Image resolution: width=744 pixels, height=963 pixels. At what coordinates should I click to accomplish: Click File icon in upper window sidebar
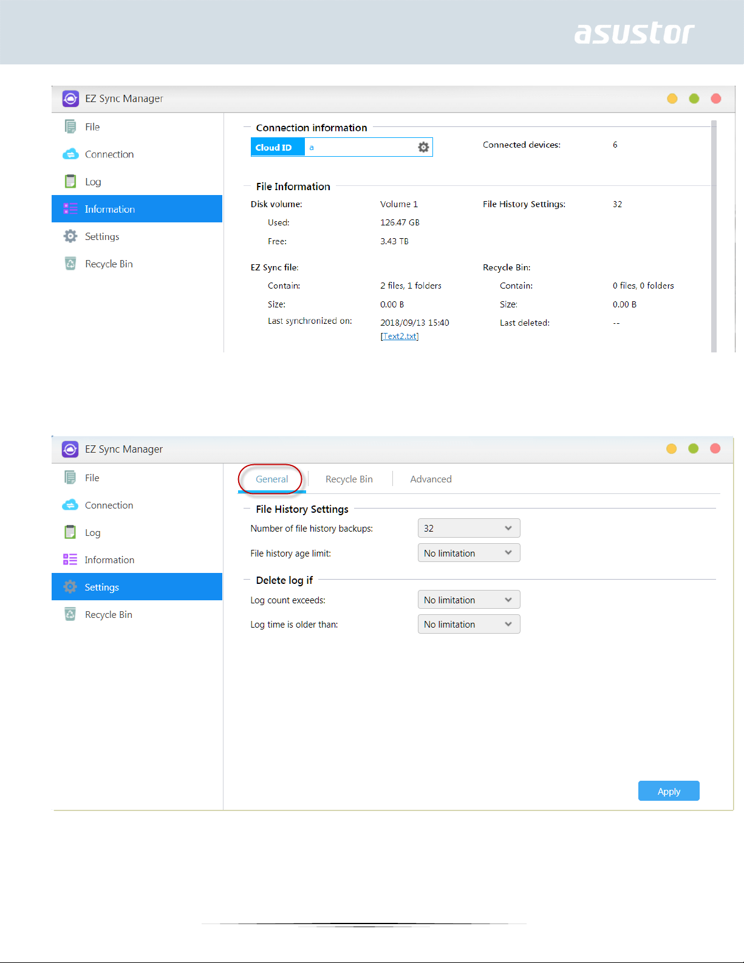70,126
